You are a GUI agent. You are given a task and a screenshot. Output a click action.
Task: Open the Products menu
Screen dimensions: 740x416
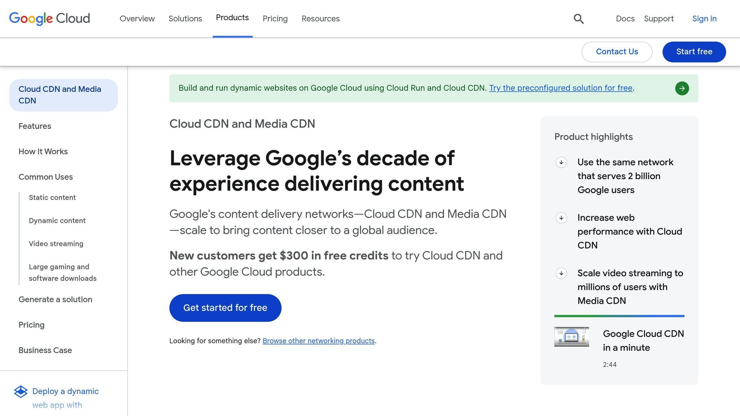(232, 18)
